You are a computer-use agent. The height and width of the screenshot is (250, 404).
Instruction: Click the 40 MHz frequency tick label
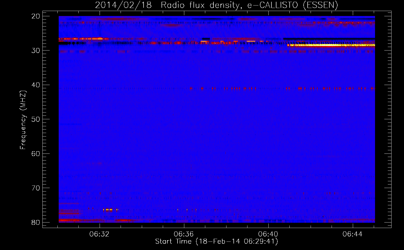click(x=36, y=85)
